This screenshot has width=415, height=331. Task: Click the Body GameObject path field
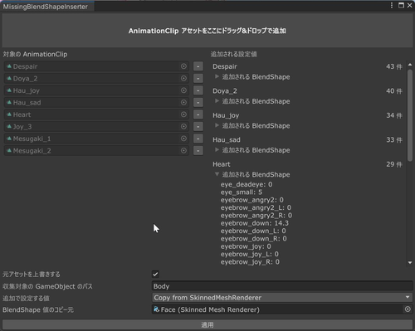pos(282,286)
